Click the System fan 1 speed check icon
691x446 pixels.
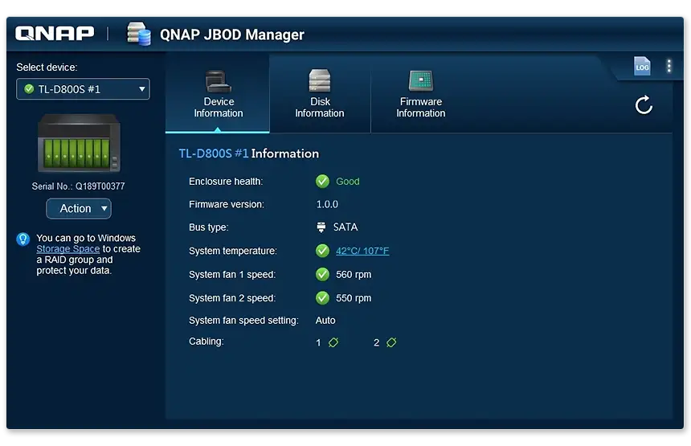[x=322, y=274]
